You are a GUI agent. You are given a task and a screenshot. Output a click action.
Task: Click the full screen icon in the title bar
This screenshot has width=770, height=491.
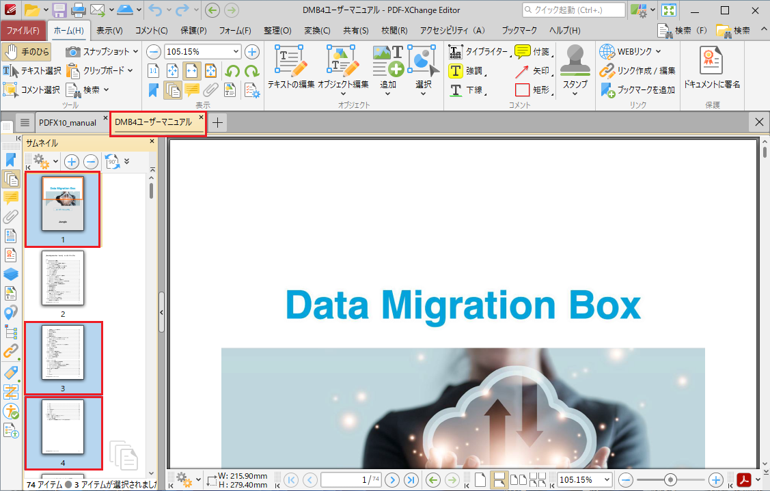click(669, 10)
